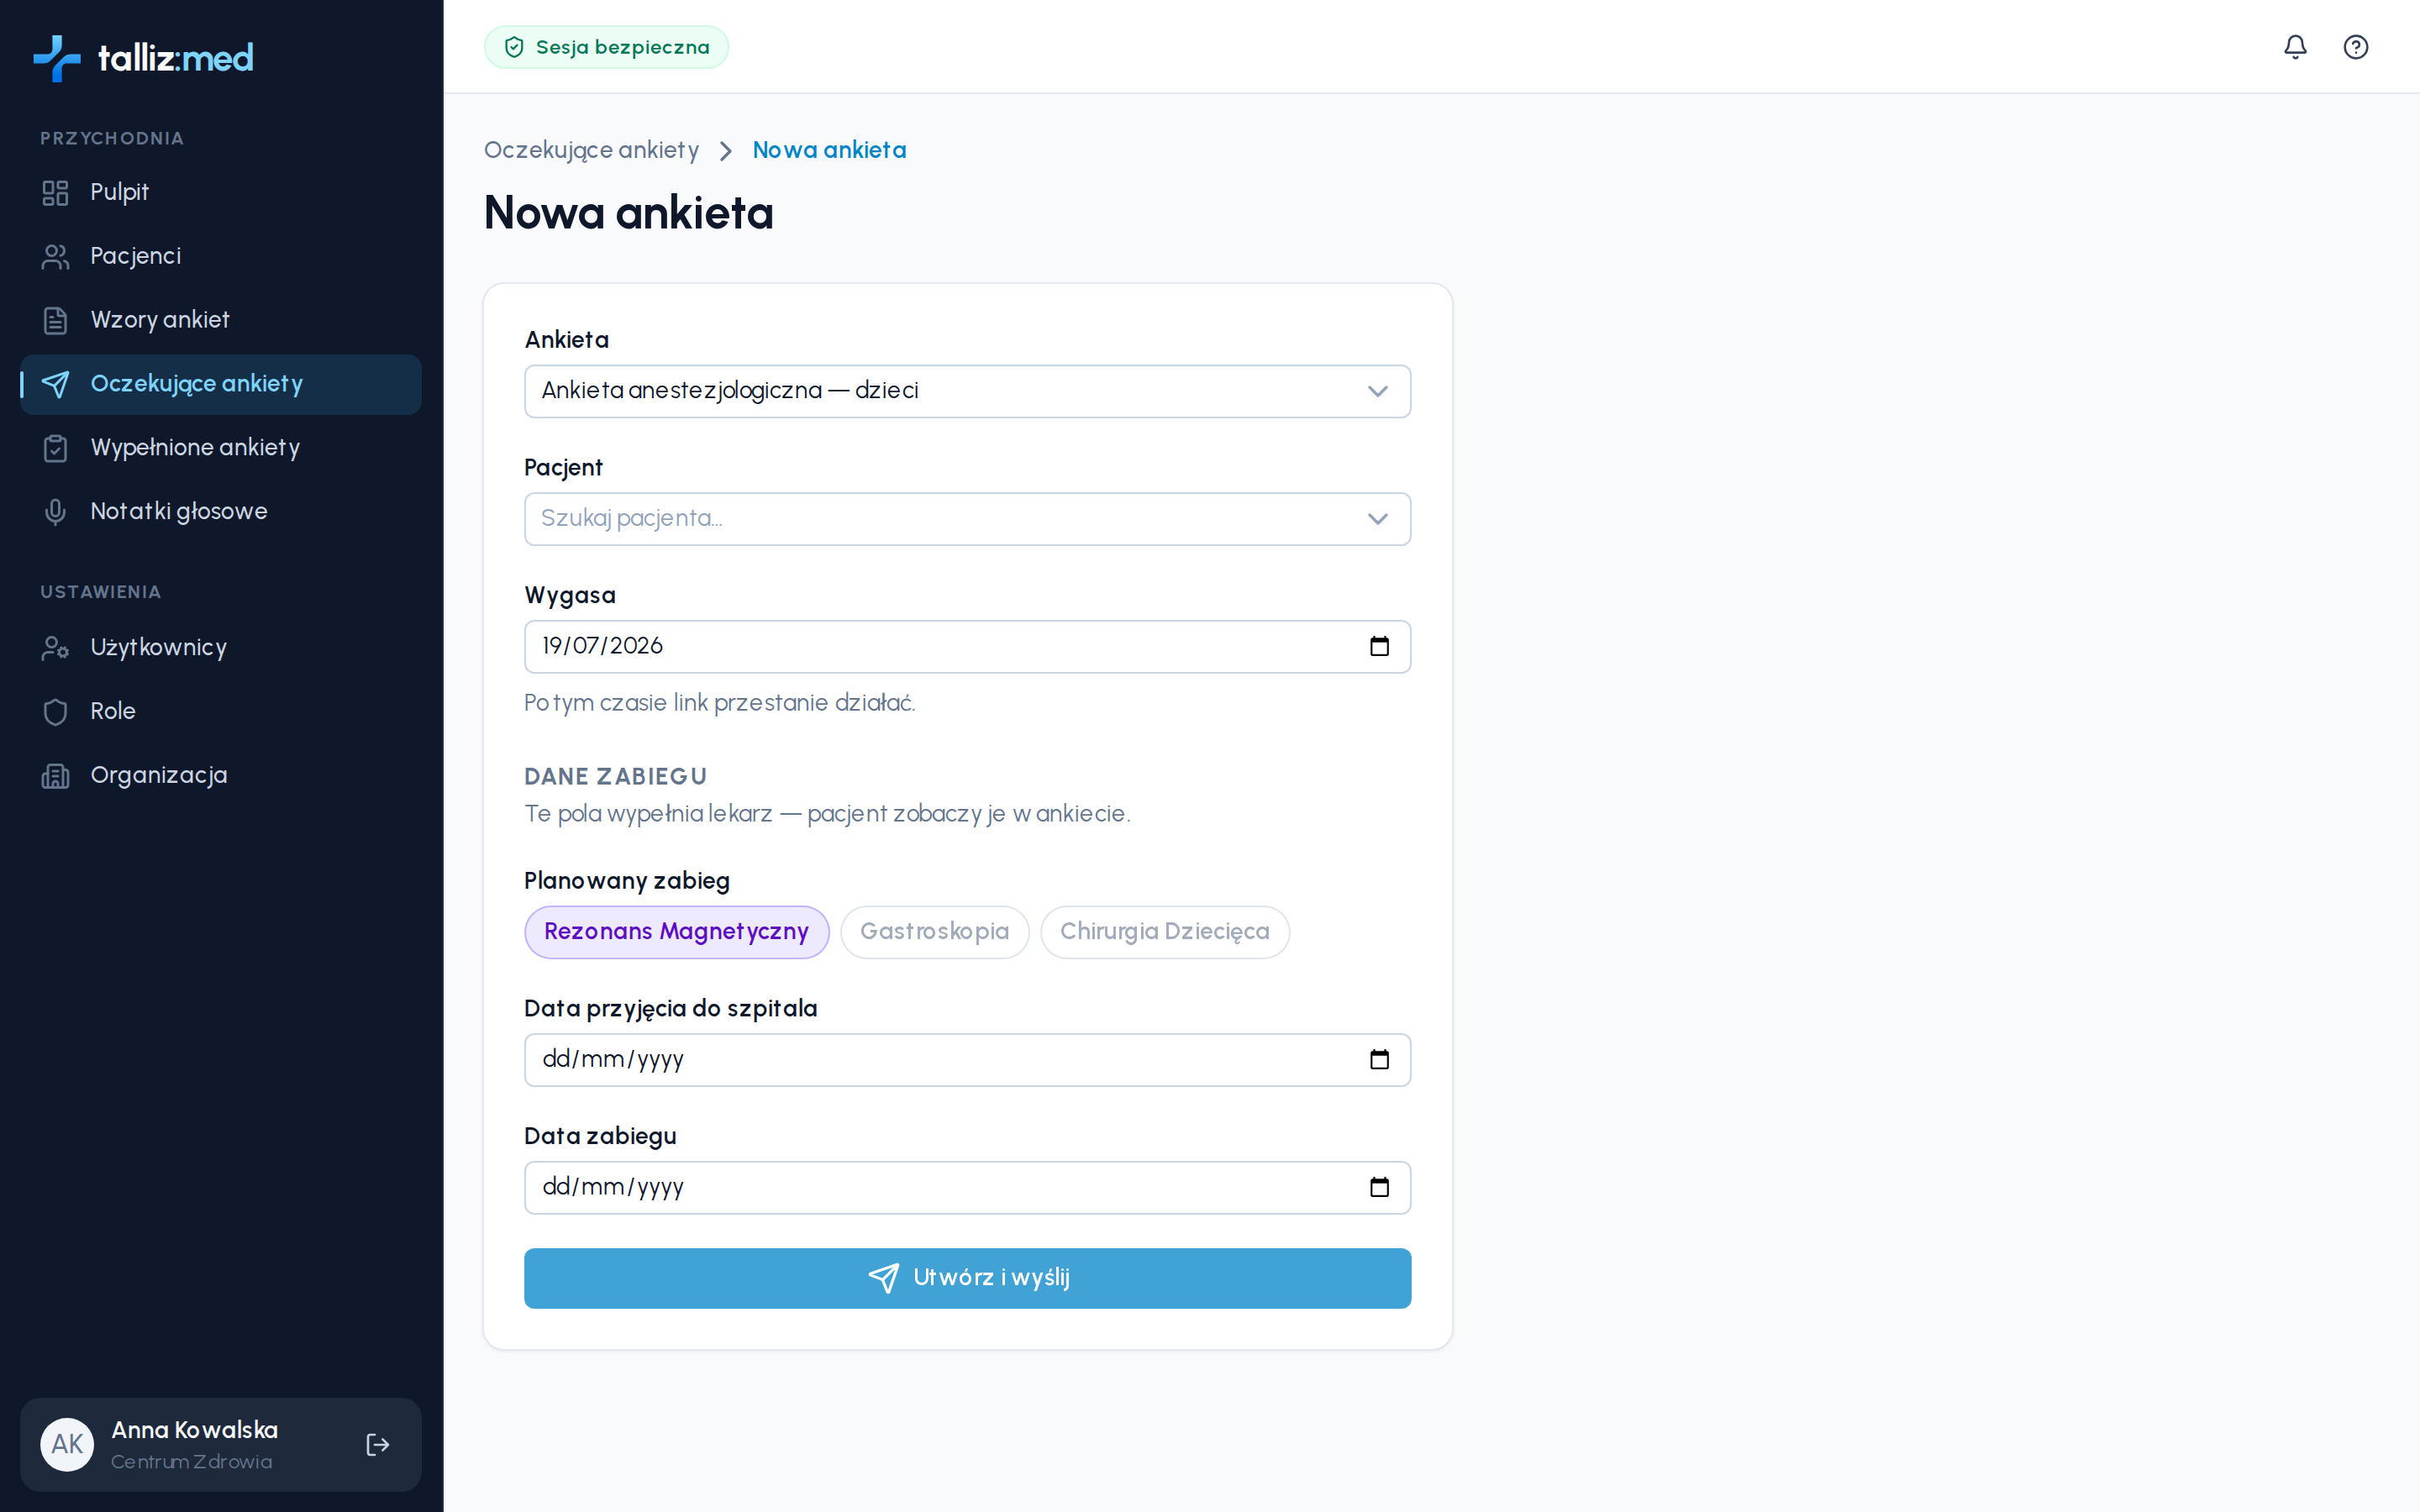Click the Data zabiegu date field

(967, 1187)
